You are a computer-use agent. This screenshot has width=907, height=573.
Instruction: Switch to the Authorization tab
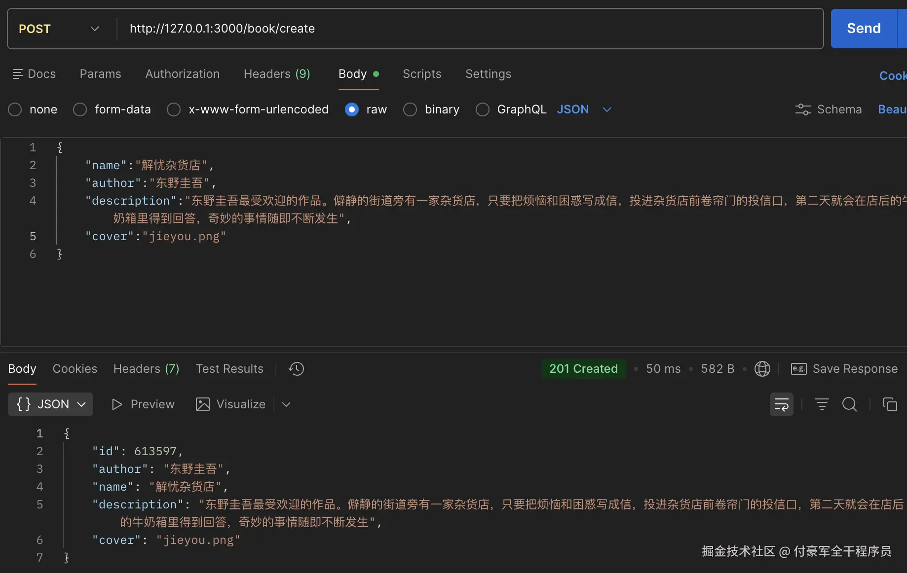[183, 74]
